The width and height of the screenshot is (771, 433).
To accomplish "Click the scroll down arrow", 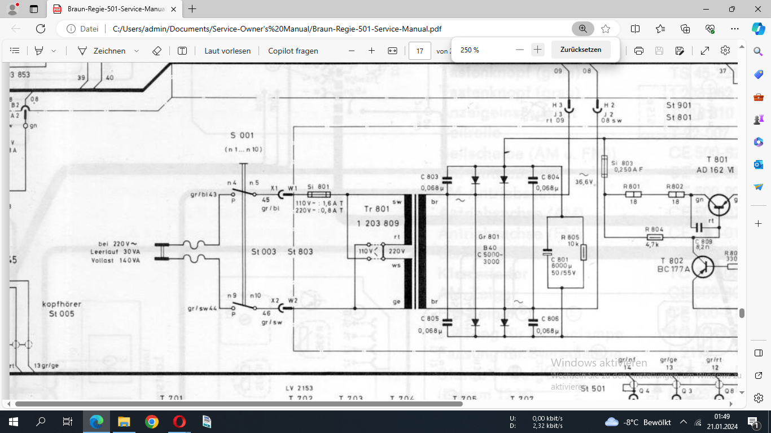I will click(742, 392).
